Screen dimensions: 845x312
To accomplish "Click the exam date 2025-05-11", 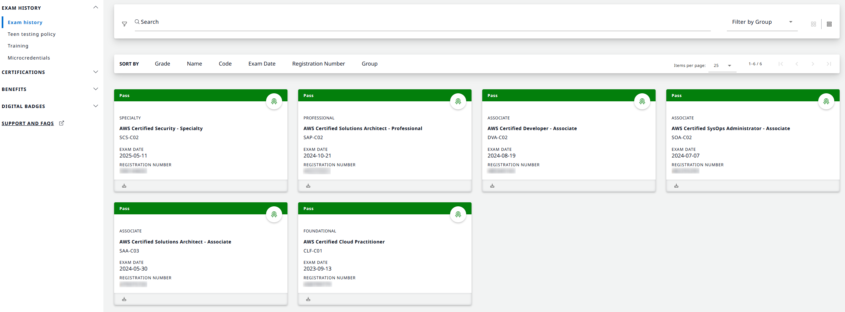I will 133,156.
